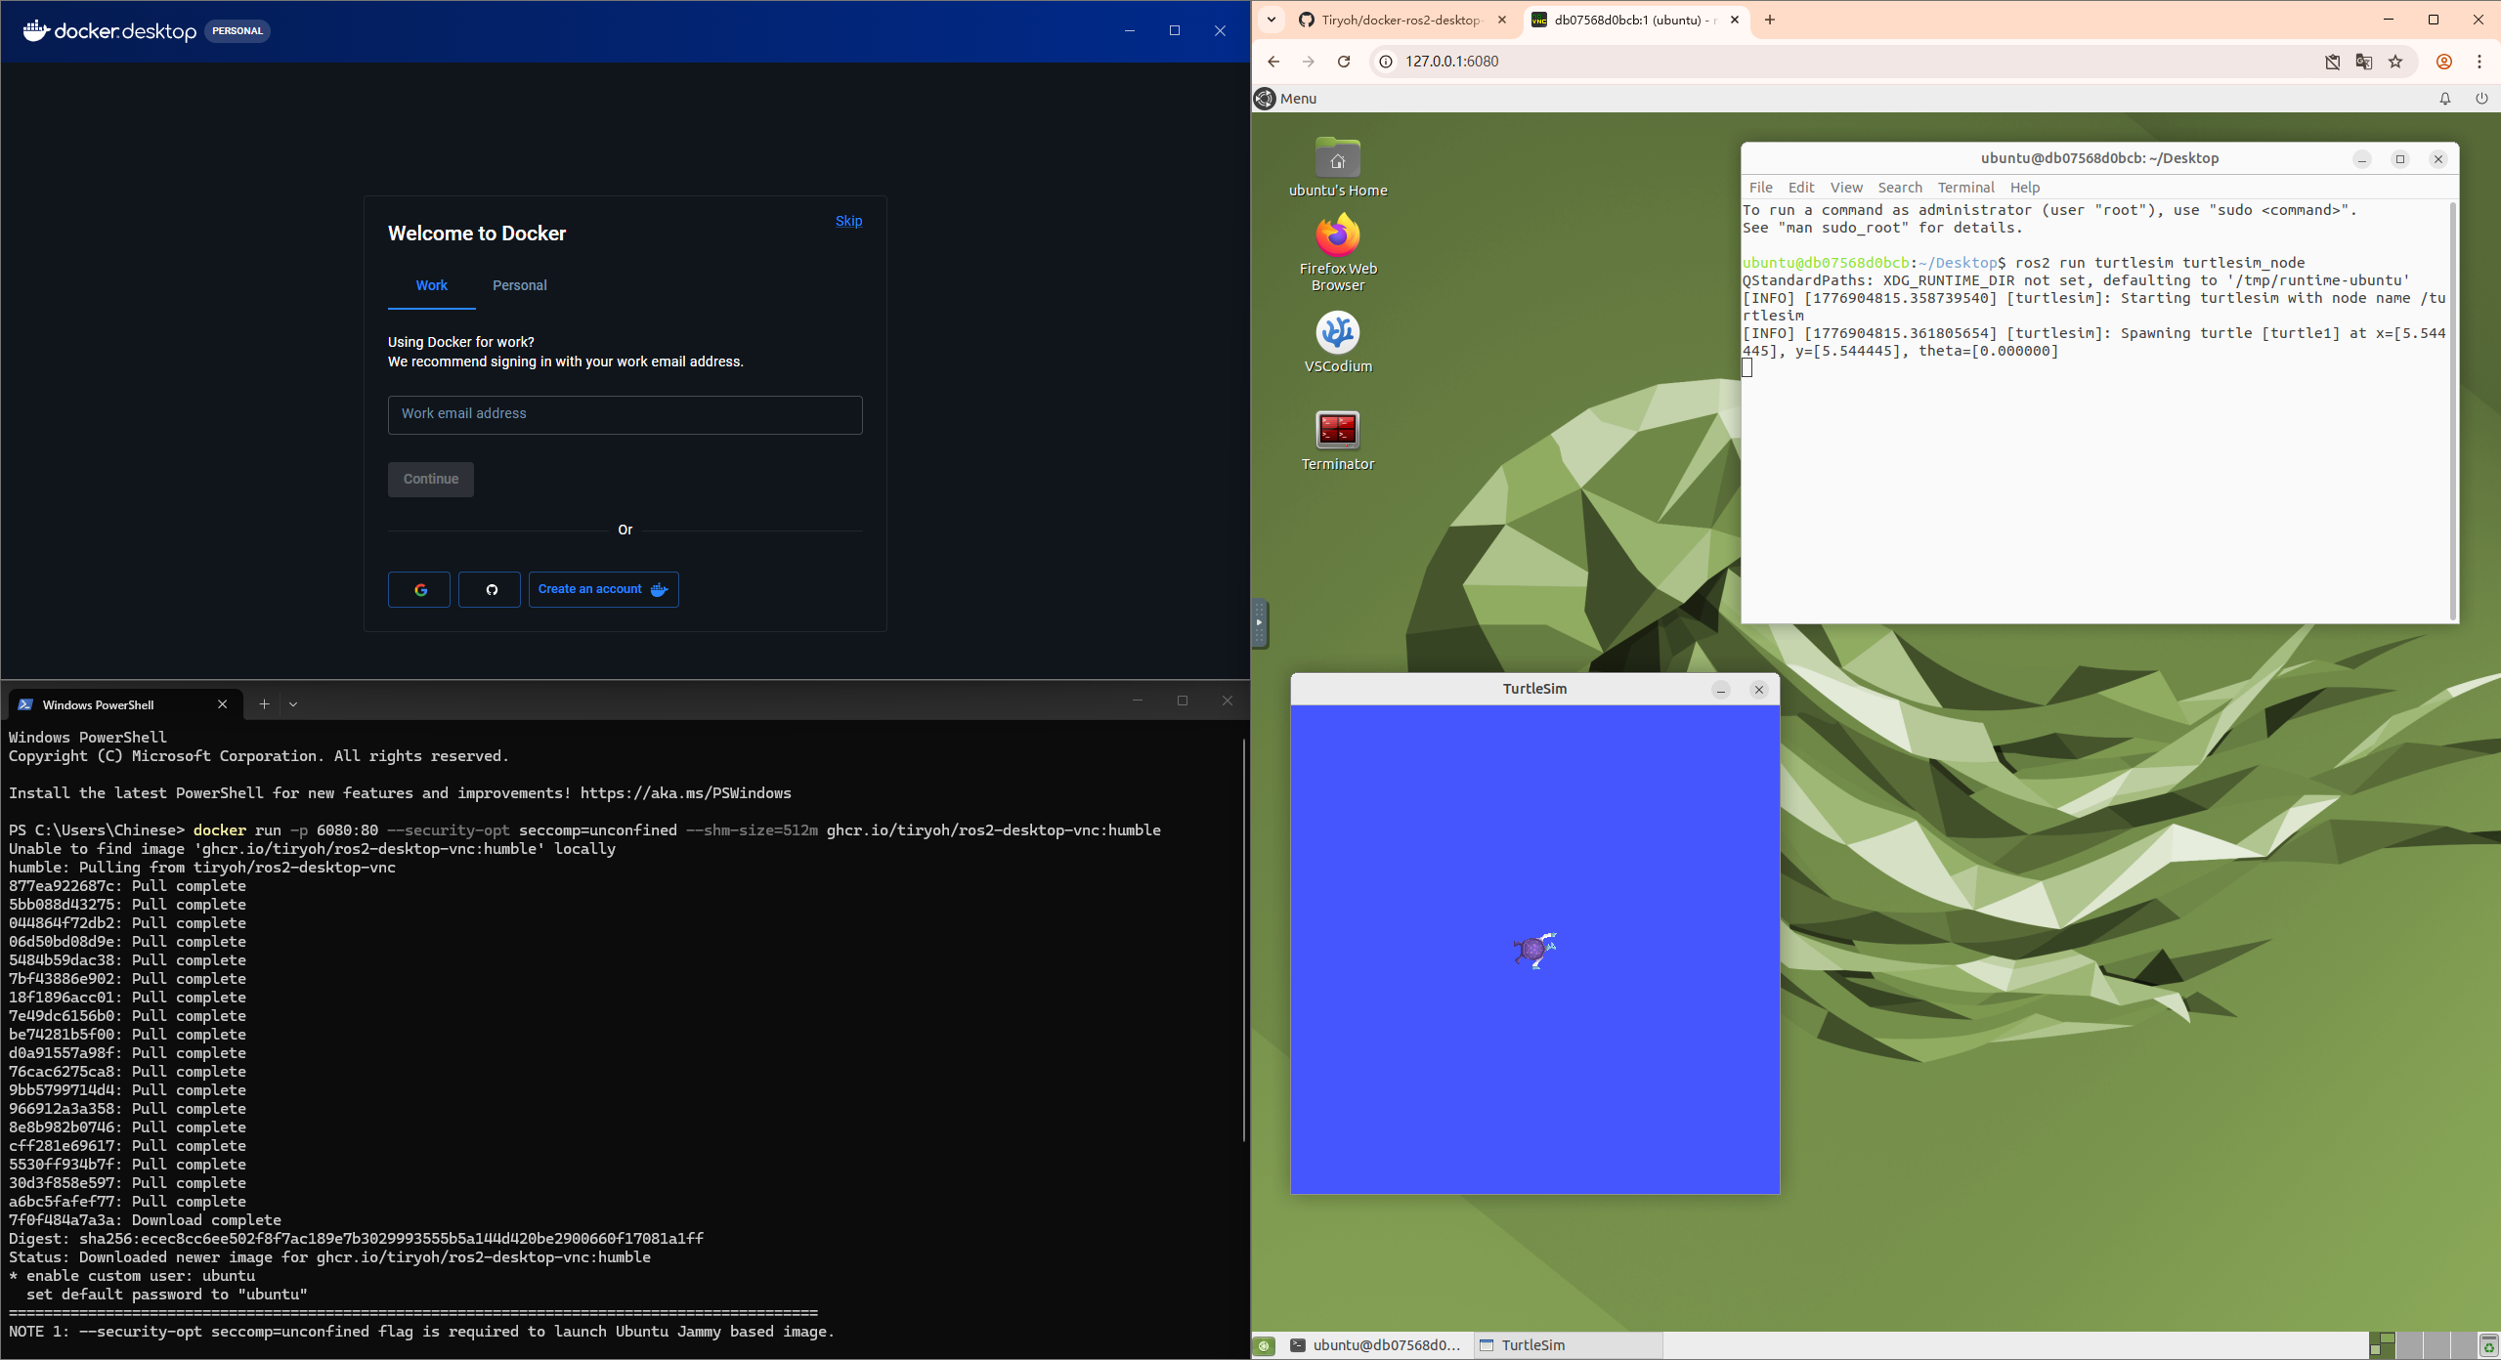Close the Tiryoh/docker-ros2-desktop browser tab
Viewport: 2501px width, 1360px height.
point(1502,20)
